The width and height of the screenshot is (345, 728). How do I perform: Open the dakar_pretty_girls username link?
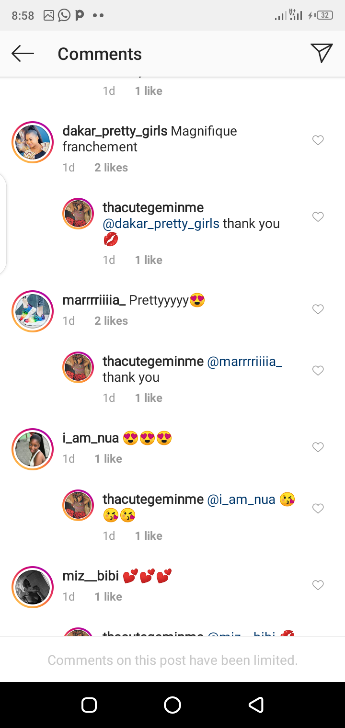[x=115, y=131]
